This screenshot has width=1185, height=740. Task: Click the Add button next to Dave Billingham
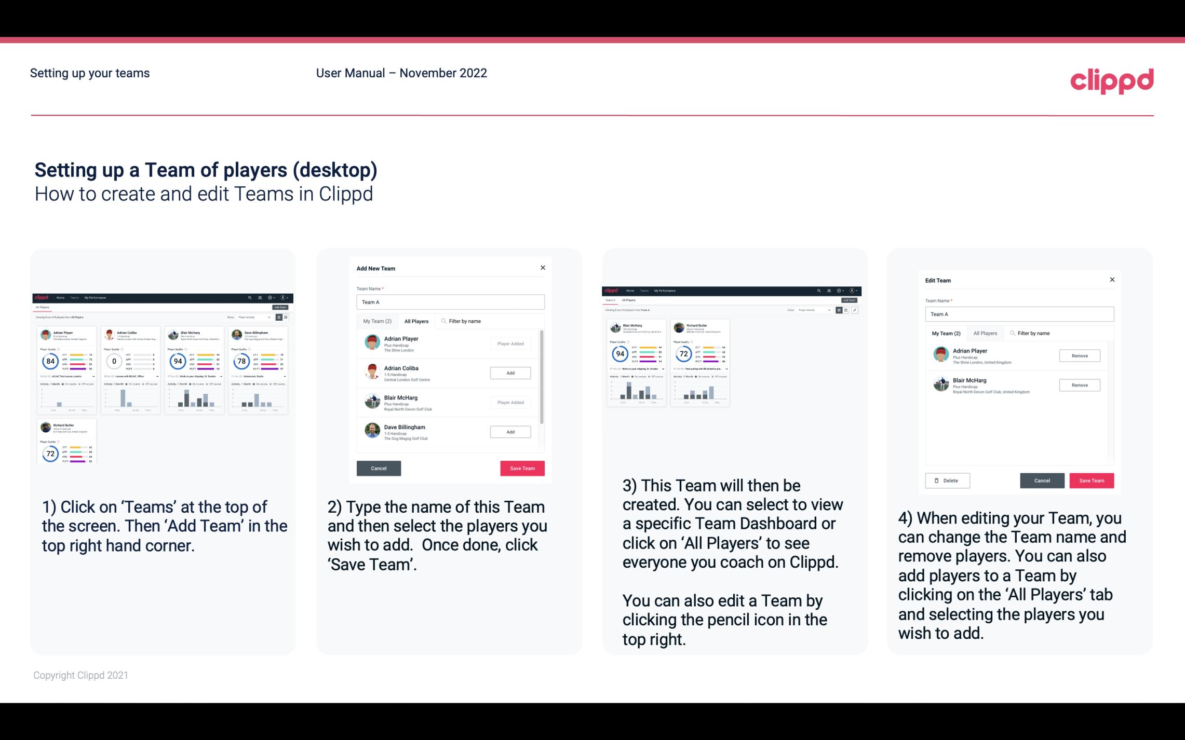[509, 432]
